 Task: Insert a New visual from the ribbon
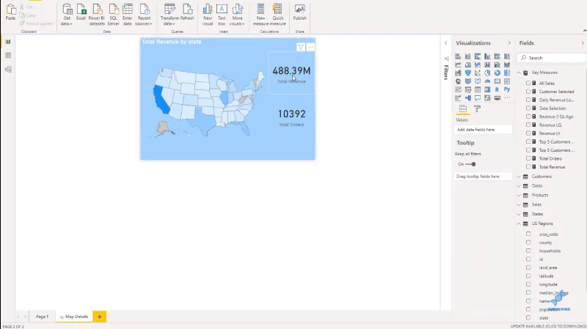208,15
